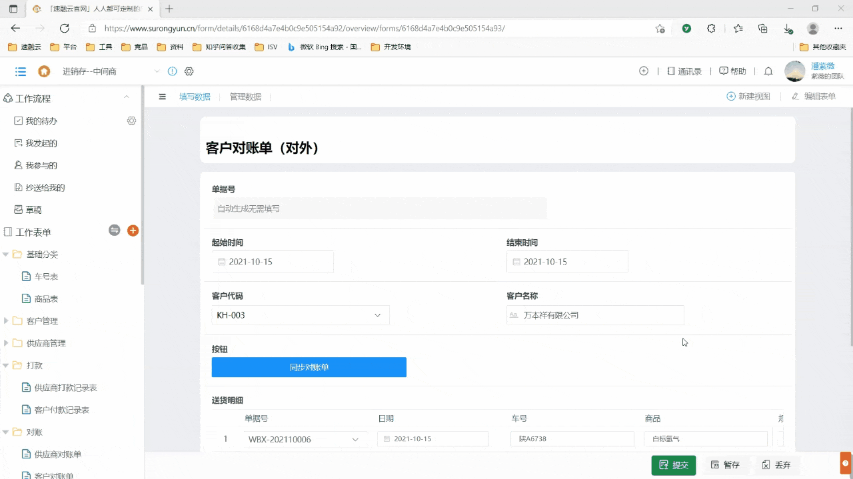Screen dimensions: 853x479
Task: Go to the orange home icon
Action: tap(44, 71)
